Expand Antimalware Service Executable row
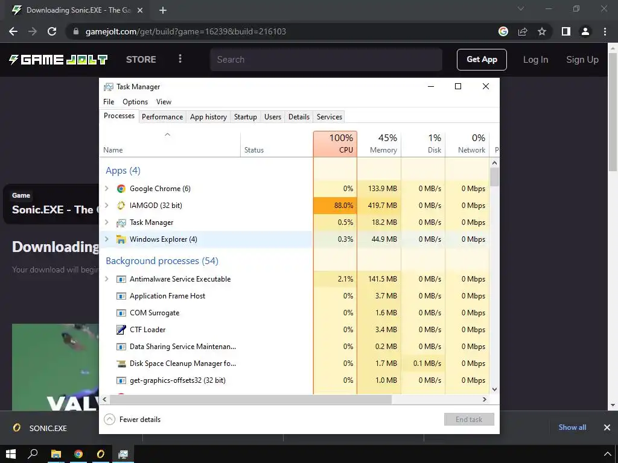Image resolution: width=618 pixels, height=463 pixels. click(x=106, y=279)
